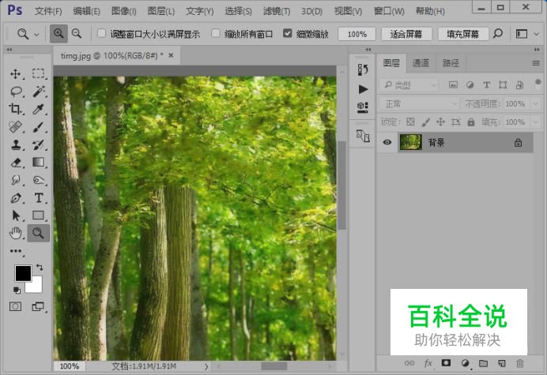Select the Lasso tool
547x375 pixels.
(16, 92)
